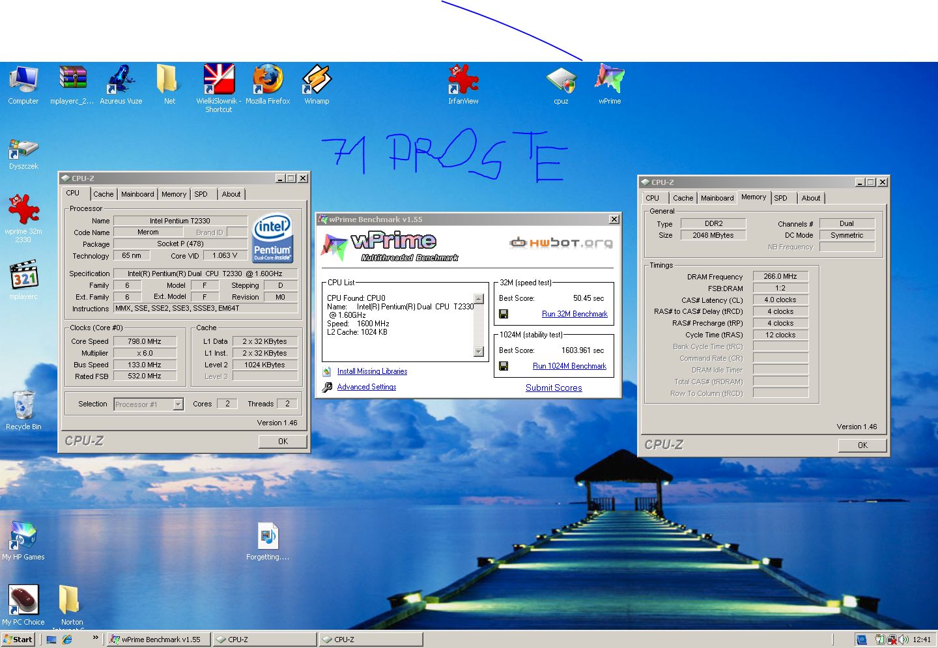938x648 pixels.
Task: Click Show Desktop quick launch icon
Action: coord(51,640)
